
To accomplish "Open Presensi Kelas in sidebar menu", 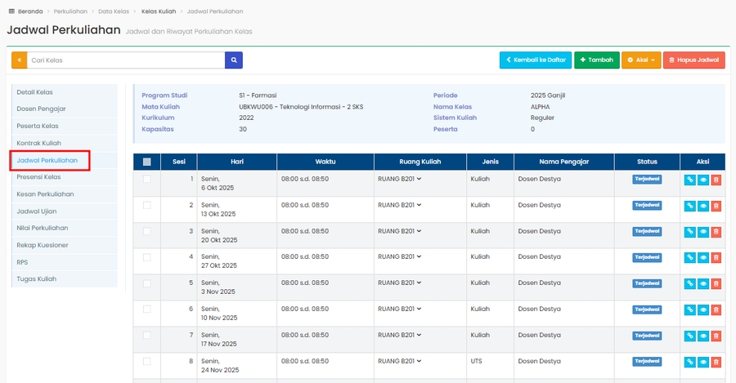I will (38, 177).
